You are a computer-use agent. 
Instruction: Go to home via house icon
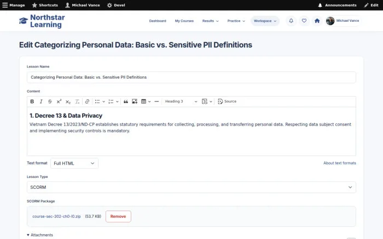click(x=317, y=21)
